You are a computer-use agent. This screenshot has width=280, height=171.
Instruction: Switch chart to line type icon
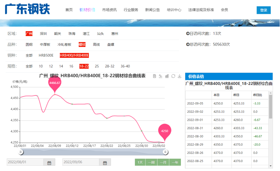(x=161, y=76)
